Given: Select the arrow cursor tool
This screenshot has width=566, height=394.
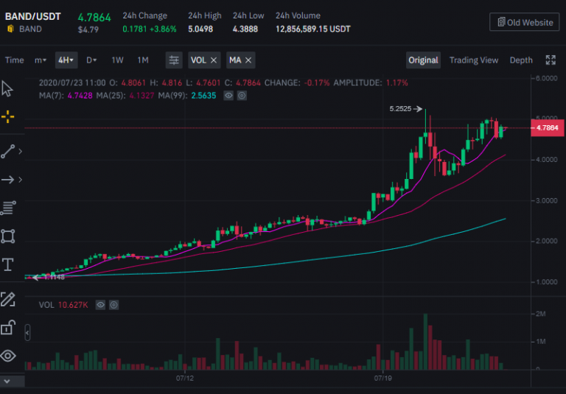Looking at the screenshot, I should tap(8, 89).
